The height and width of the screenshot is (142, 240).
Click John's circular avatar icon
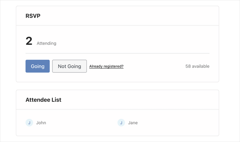pos(29,123)
